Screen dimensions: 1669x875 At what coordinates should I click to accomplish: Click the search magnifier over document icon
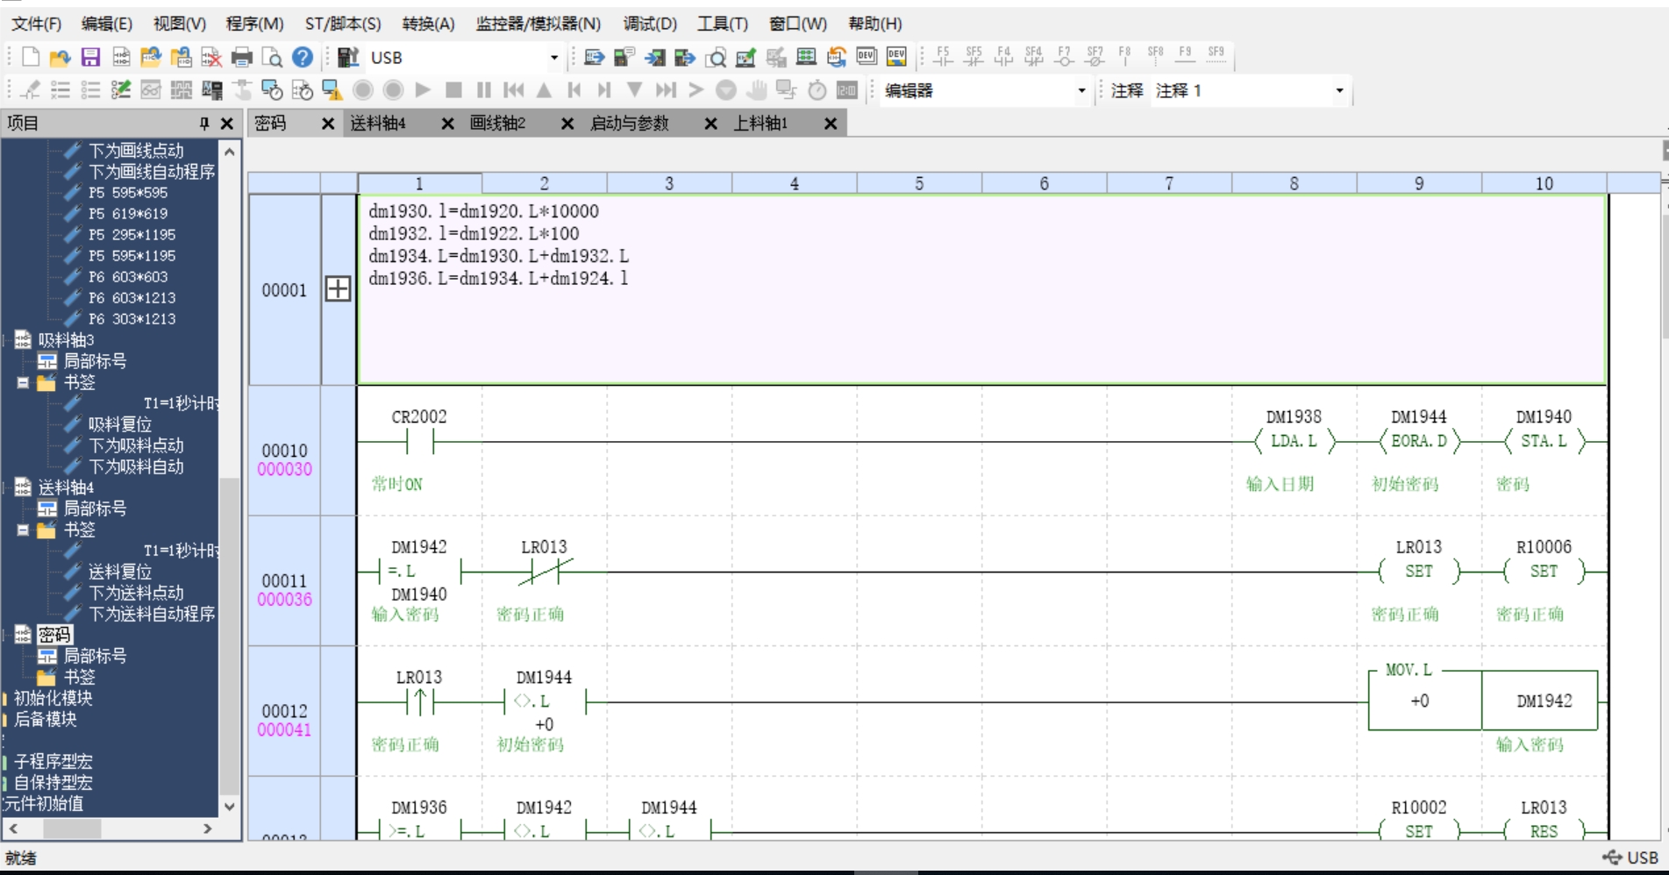coord(716,58)
